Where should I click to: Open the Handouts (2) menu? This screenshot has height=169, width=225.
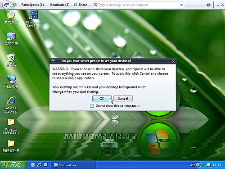click(x=59, y=5)
